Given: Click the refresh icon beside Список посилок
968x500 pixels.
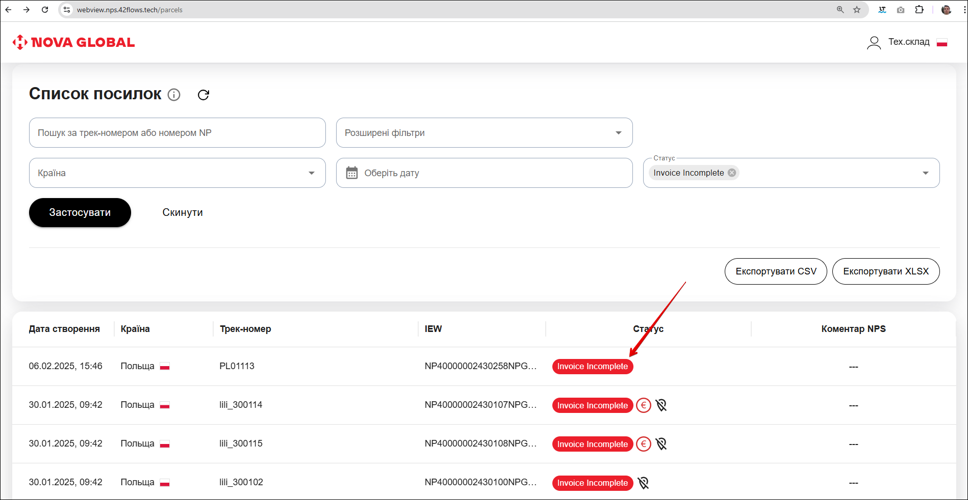Looking at the screenshot, I should point(203,95).
